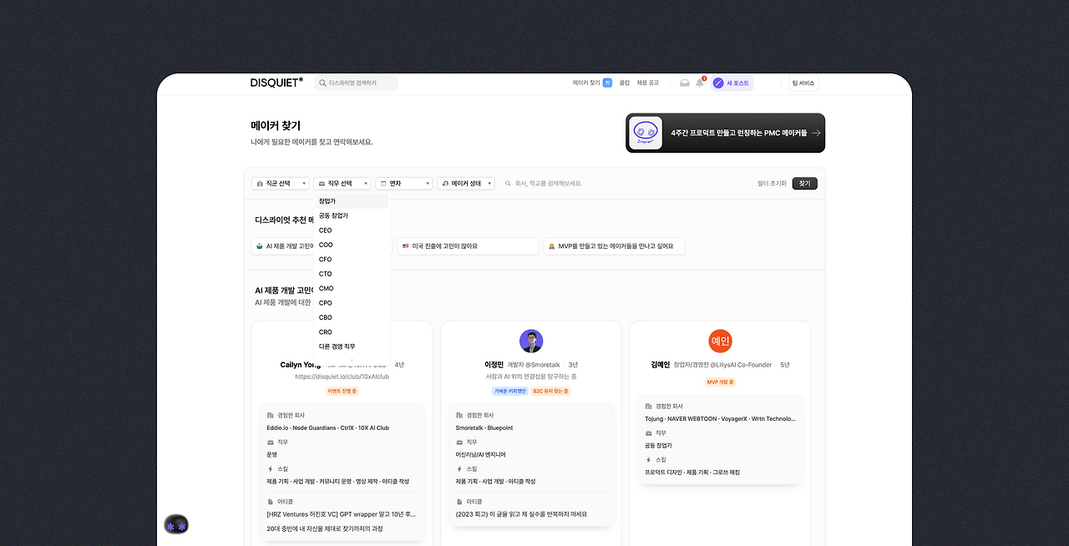The image size is (1069, 546).
Task: Click the building icon in 김예인's card
Action: tap(649, 406)
